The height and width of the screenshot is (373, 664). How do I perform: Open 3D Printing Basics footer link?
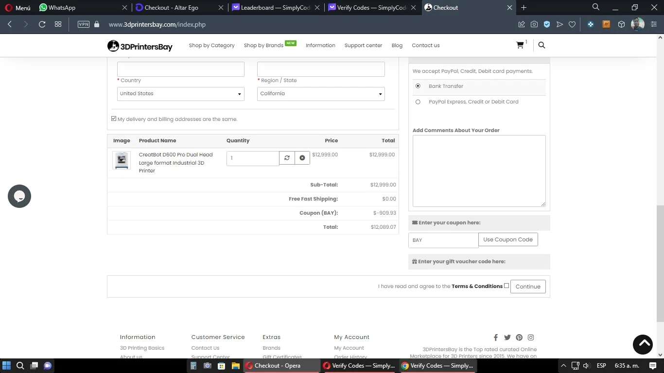[x=142, y=348]
